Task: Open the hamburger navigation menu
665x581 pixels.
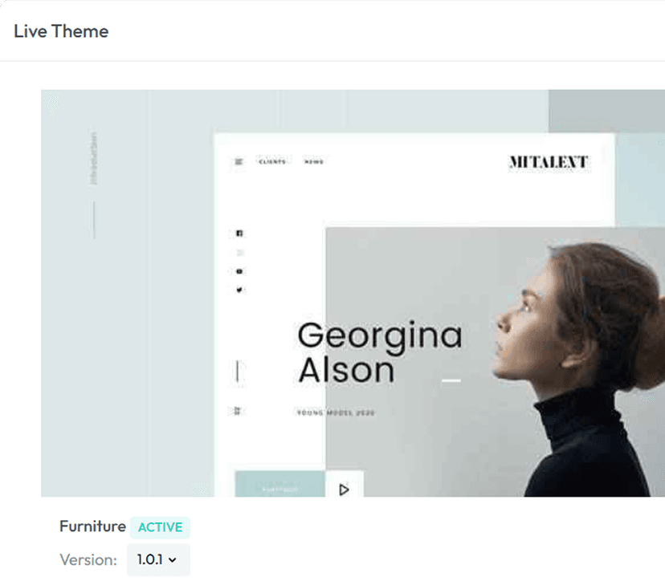Action: pos(239,161)
